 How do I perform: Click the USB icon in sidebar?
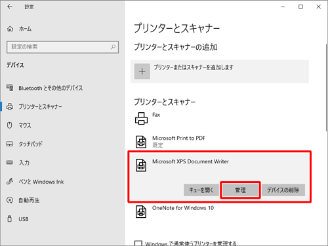(x=10, y=218)
